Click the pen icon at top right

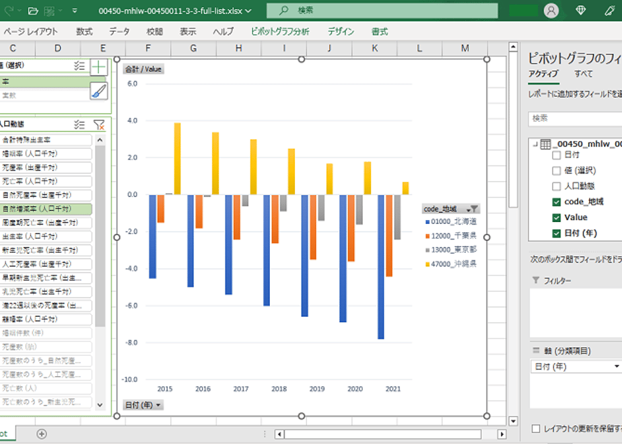[x=610, y=11]
